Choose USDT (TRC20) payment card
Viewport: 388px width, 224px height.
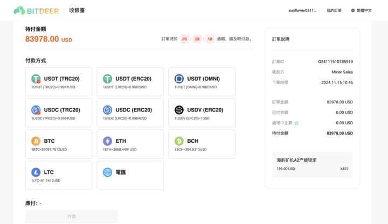(59, 82)
